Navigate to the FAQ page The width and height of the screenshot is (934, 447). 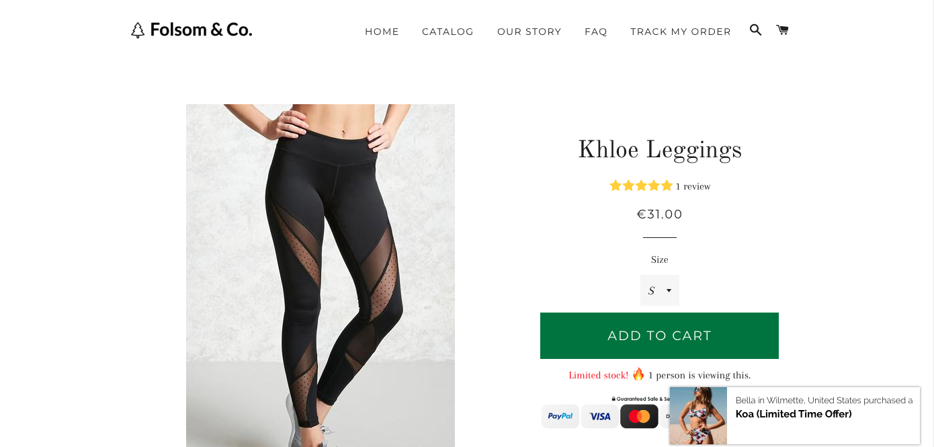pyautogui.click(x=595, y=32)
